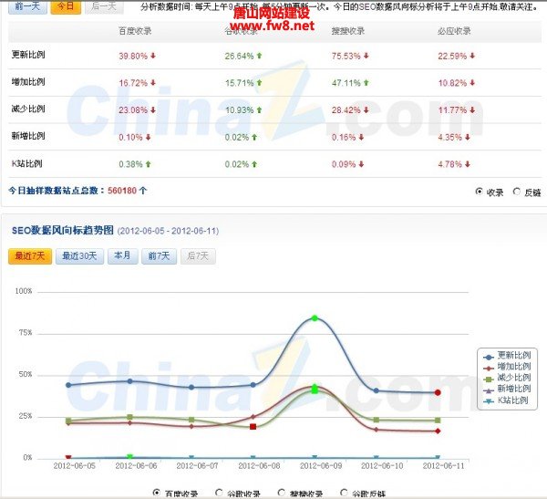Click the 2012-06-11 axis date label

[444, 466]
